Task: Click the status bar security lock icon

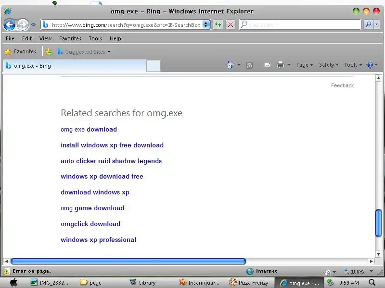Action: tap(328, 272)
